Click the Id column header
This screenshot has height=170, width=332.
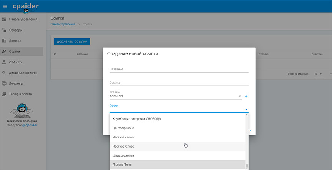click(x=55, y=54)
